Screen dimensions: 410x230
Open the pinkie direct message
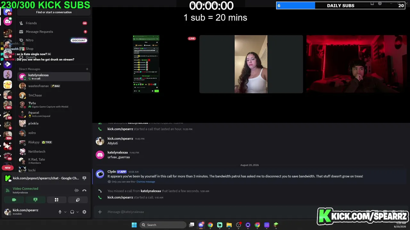pos(54,123)
